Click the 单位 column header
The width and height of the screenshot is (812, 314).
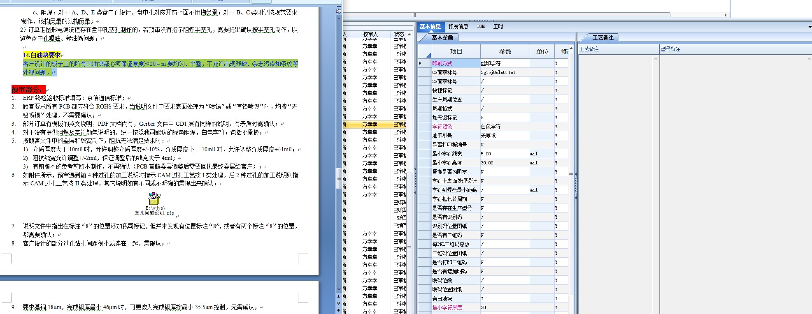pyautogui.click(x=542, y=51)
